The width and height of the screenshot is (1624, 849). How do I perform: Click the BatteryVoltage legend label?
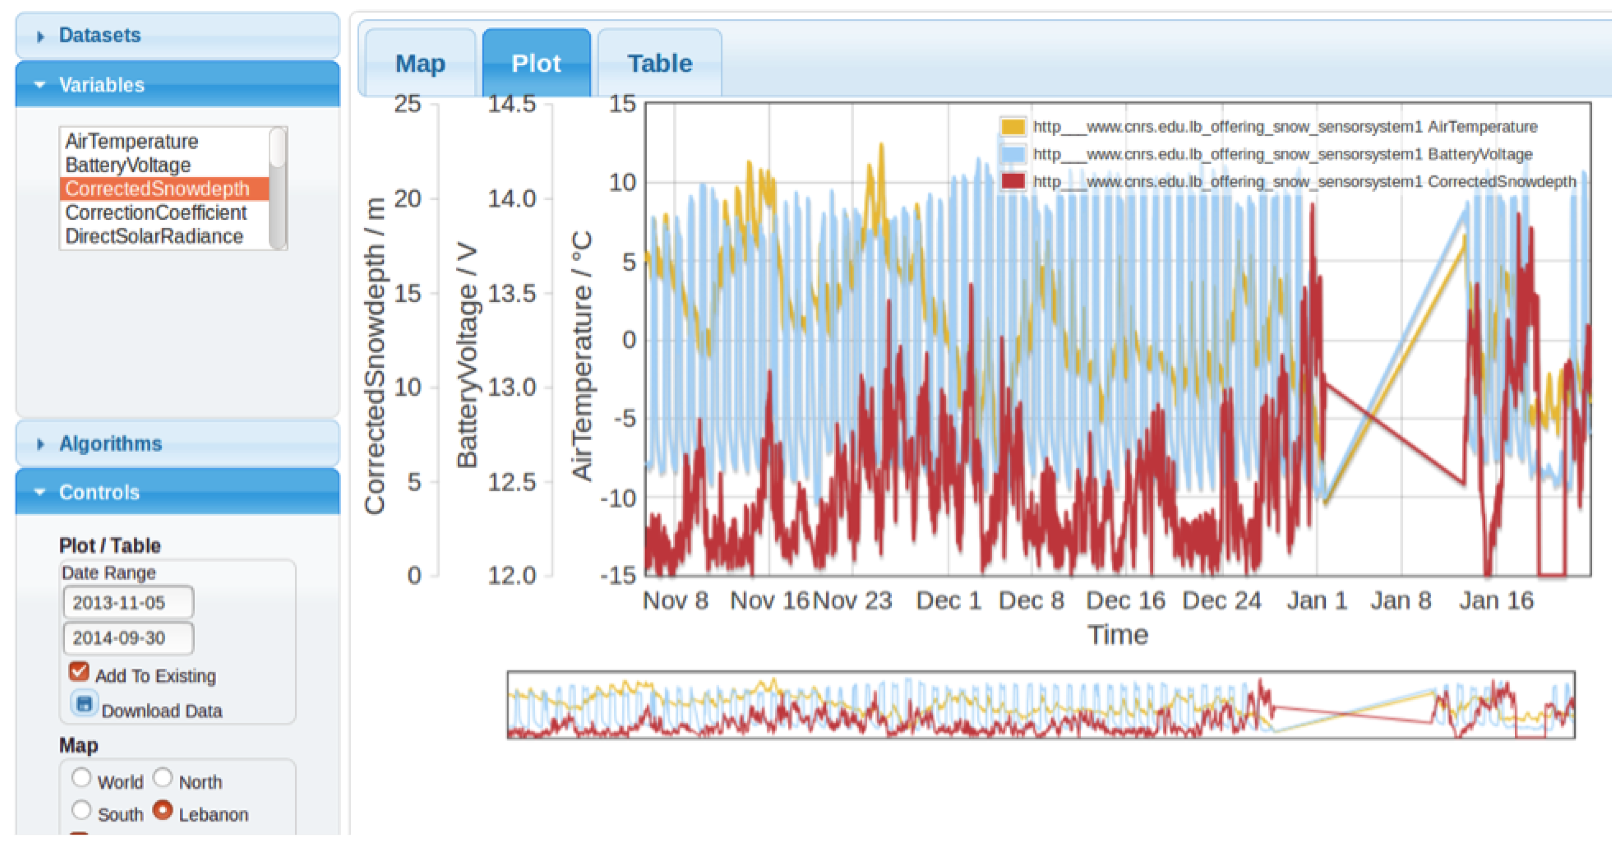point(1282,155)
